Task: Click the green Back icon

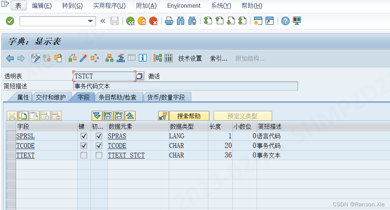Action: pos(130,21)
